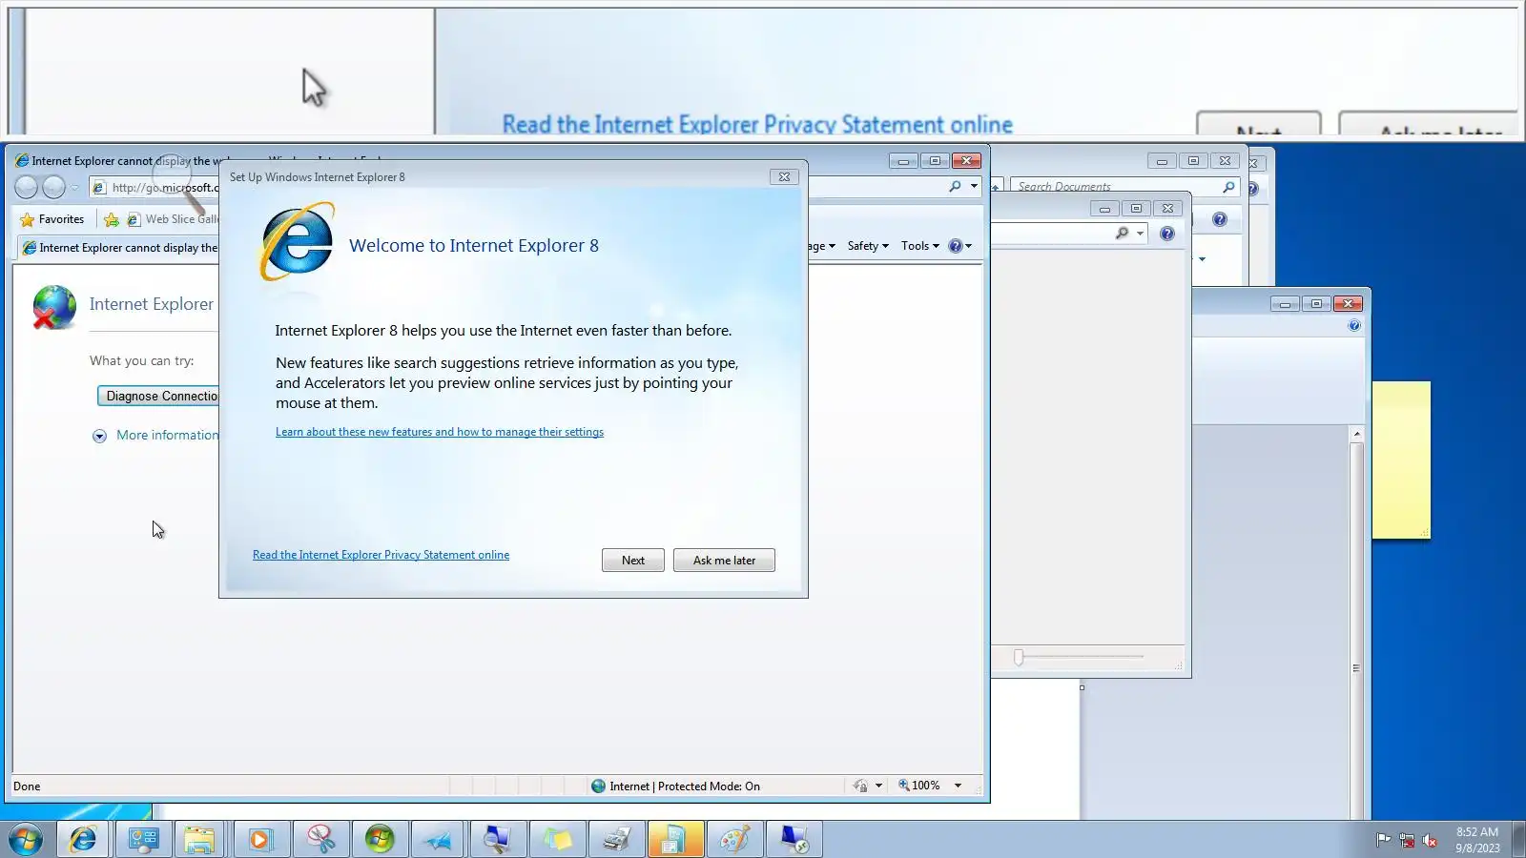Screen dimensions: 1526x858
Task: Open Remote Desktop Connection from the taskbar
Action: [x=794, y=839]
